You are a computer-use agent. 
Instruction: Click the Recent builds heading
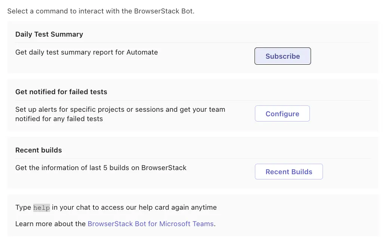click(38, 150)
